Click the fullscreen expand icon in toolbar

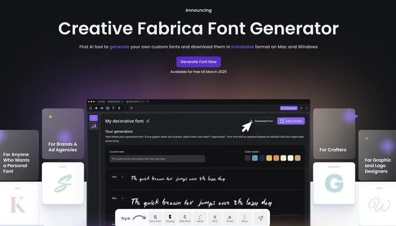[307, 107]
